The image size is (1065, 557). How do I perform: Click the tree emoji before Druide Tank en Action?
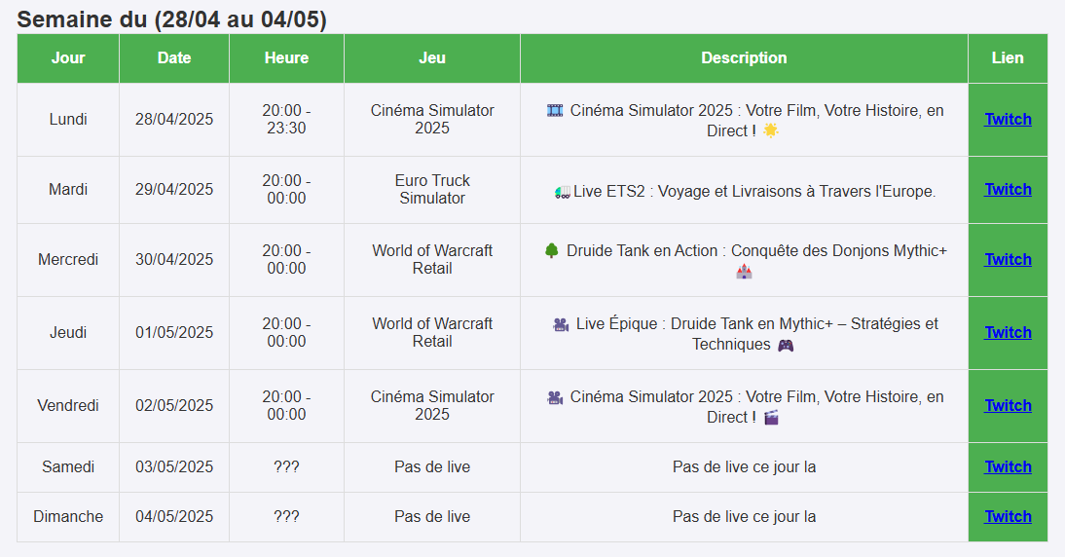click(552, 250)
